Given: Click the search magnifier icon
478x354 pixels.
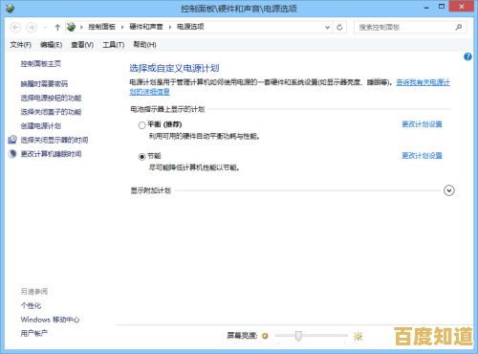Looking at the screenshot, I should click(459, 27).
